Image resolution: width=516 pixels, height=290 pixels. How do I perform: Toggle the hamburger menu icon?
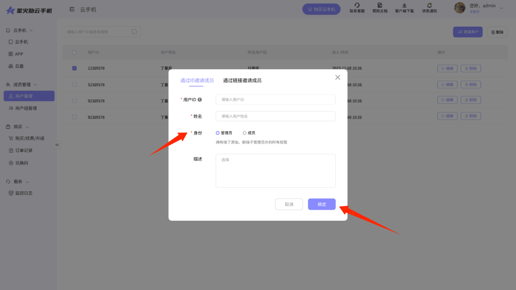[72, 10]
